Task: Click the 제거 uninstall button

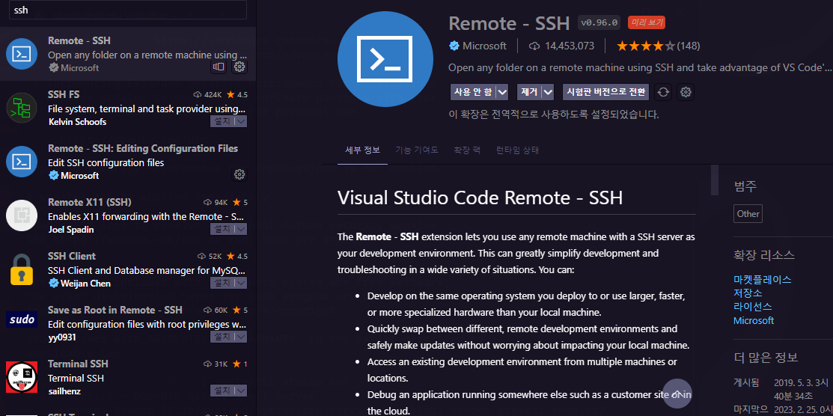Action: tap(529, 92)
